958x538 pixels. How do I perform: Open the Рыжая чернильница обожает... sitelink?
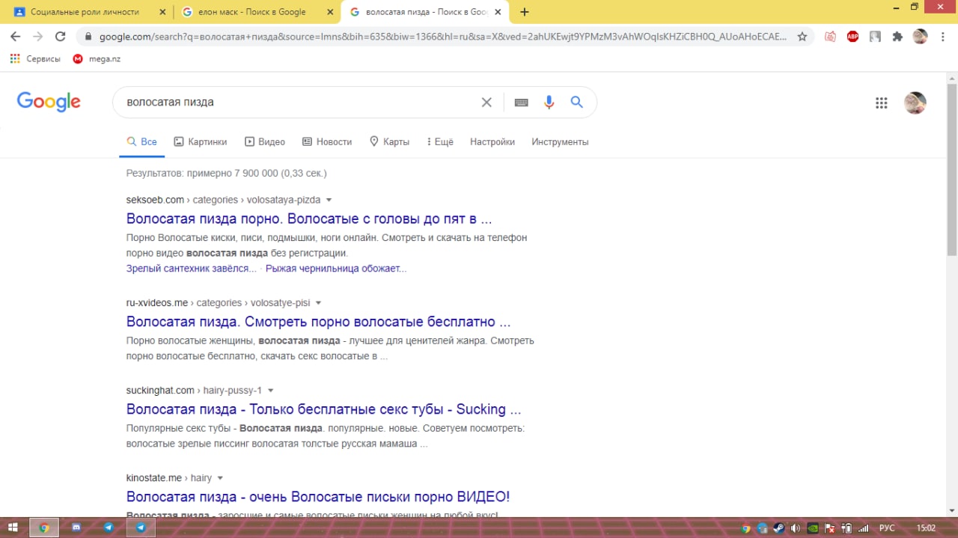(336, 269)
